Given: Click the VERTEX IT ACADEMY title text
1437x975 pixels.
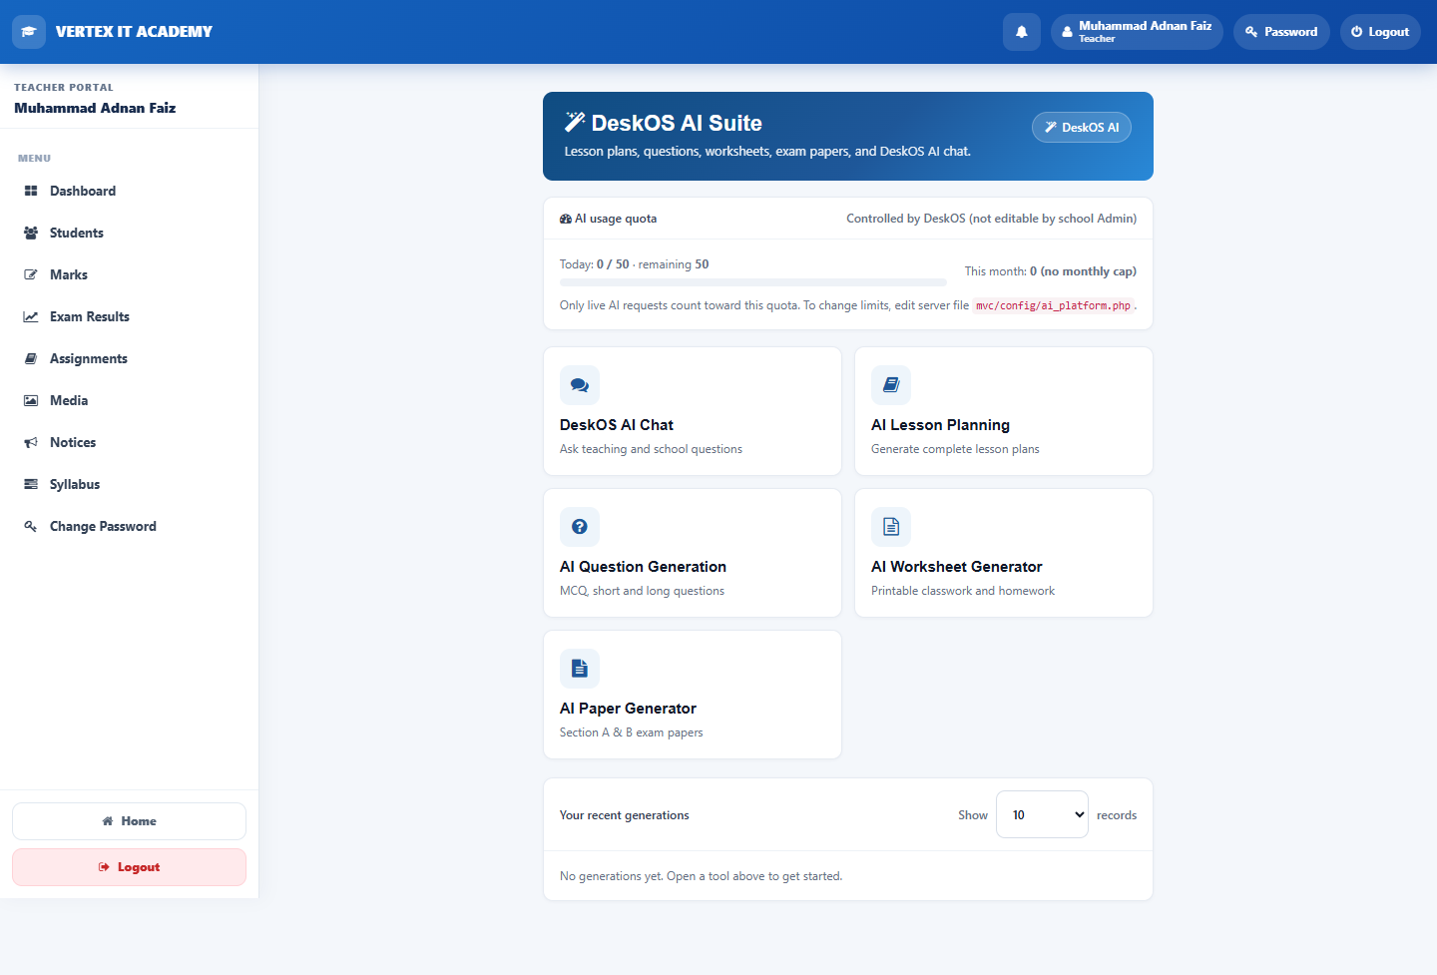Looking at the screenshot, I should click(x=134, y=32).
